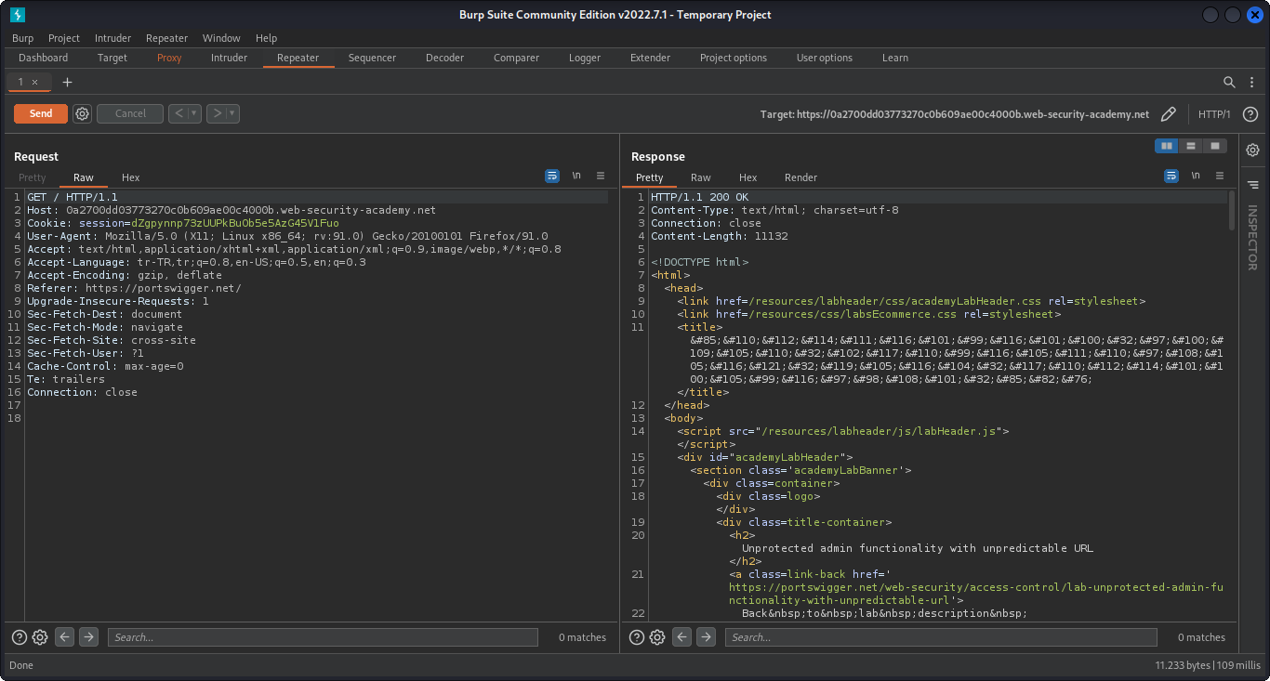Select top-bottom layout view

[x=1190, y=146]
